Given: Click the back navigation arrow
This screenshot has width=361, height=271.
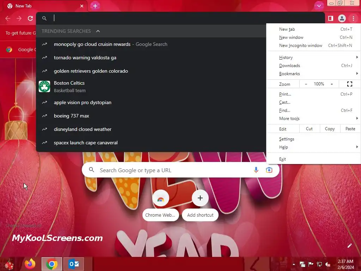Looking at the screenshot, I should click(8, 18).
